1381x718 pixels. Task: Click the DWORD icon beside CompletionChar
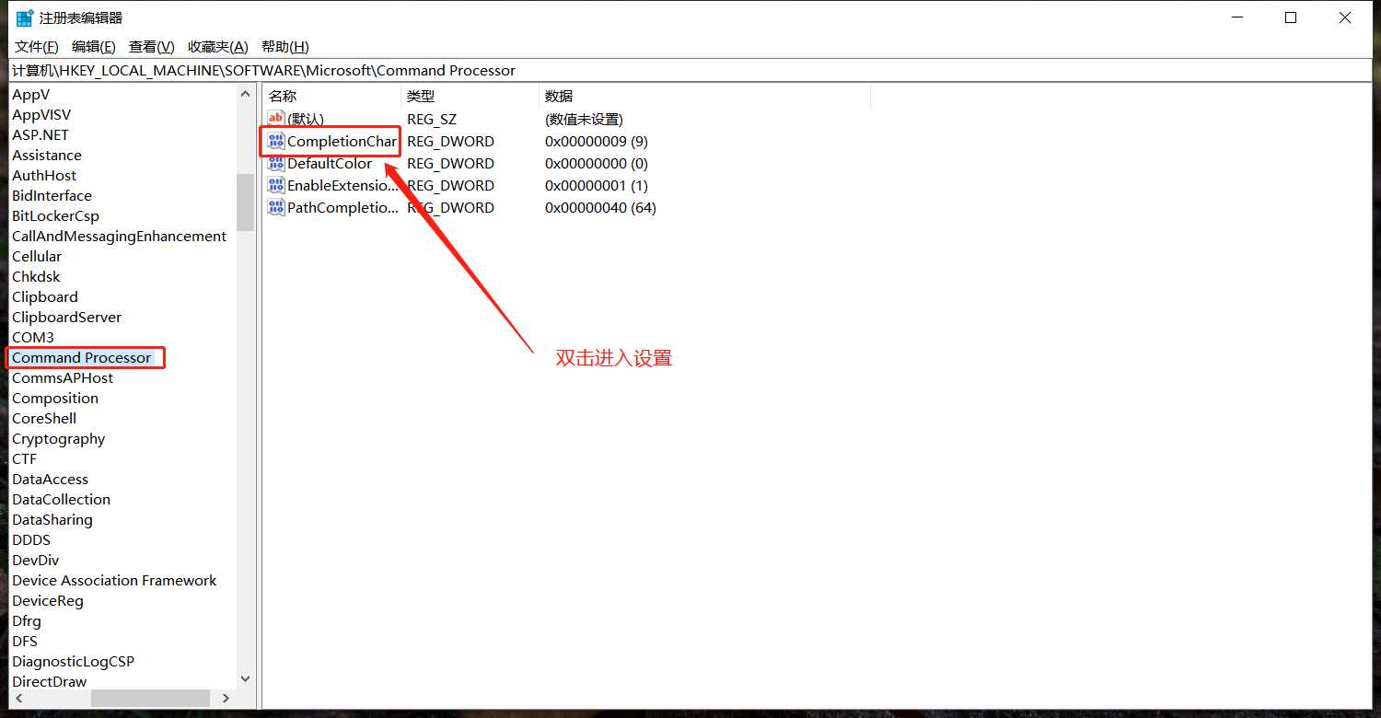[x=275, y=141]
